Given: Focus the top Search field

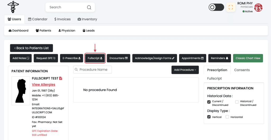Looking at the screenshot, I should tap(70, 7).
